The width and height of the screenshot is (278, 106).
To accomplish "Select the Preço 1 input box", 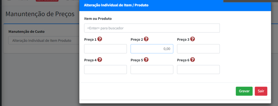I will coord(106,49).
